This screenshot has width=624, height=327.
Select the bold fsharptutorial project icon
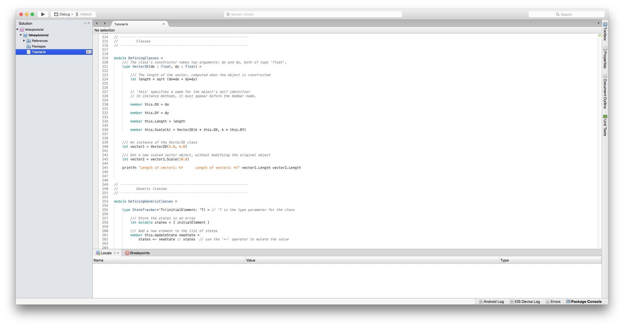[x=25, y=35]
